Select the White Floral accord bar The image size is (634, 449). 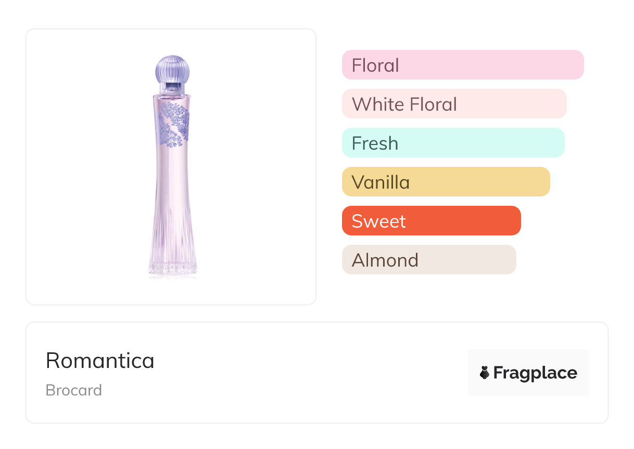coord(454,104)
